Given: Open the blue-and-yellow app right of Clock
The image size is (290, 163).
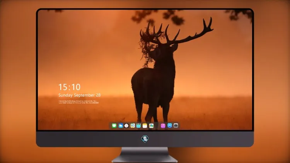Looking at the screenshot, I should [x=133, y=126].
